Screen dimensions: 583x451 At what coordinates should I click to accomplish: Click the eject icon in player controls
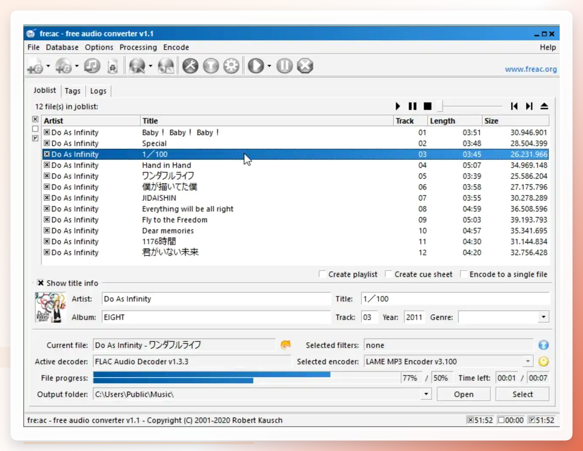(544, 106)
